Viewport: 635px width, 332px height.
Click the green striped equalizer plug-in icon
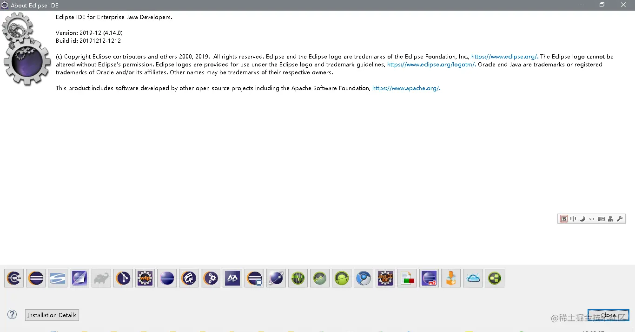click(x=298, y=278)
